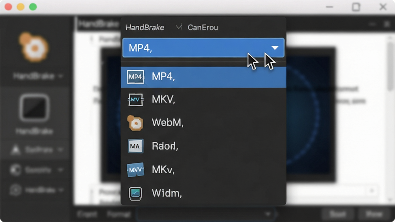
Task: Click the checkmark beside CanErou
Action: coord(179,27)
